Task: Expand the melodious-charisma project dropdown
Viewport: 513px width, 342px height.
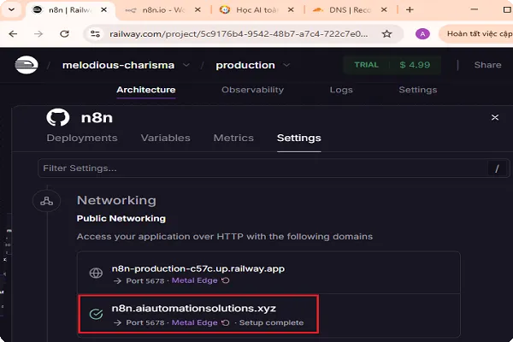Action: (186, 65)
